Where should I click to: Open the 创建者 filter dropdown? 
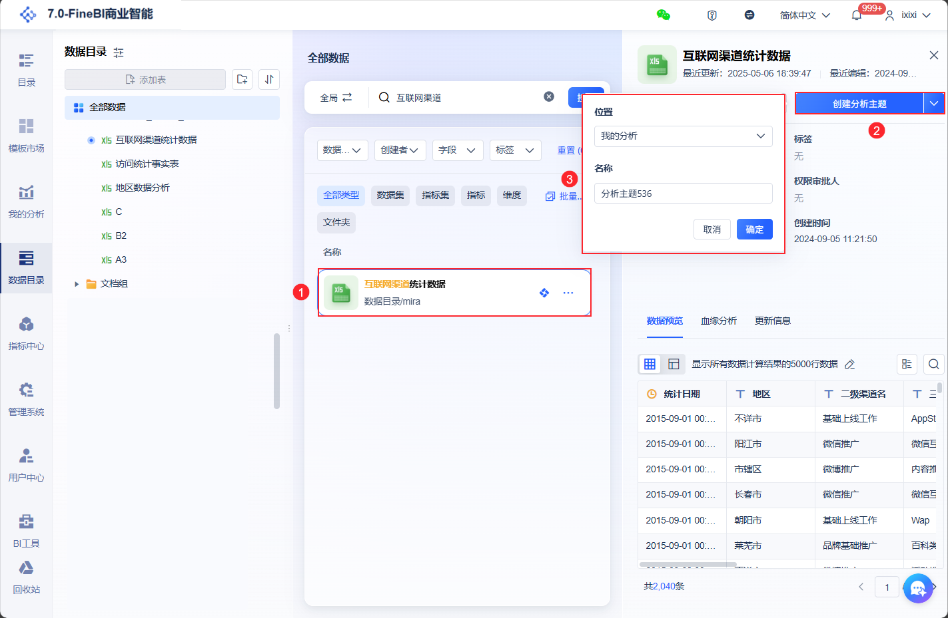tap(400, 150)
